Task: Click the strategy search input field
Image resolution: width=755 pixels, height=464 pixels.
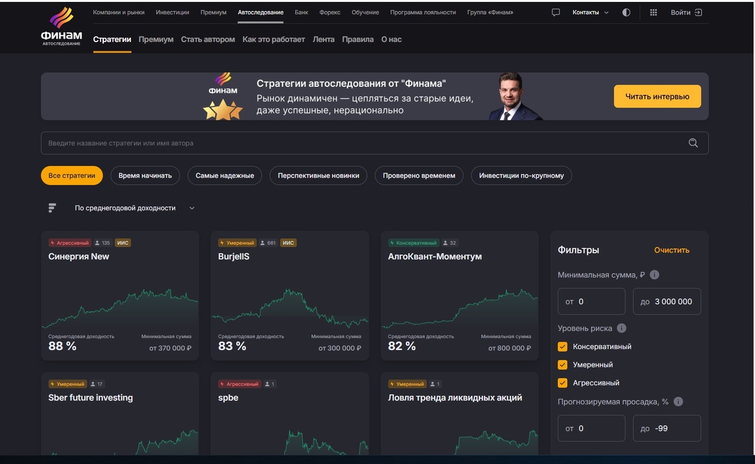Action: coord(374,143)
